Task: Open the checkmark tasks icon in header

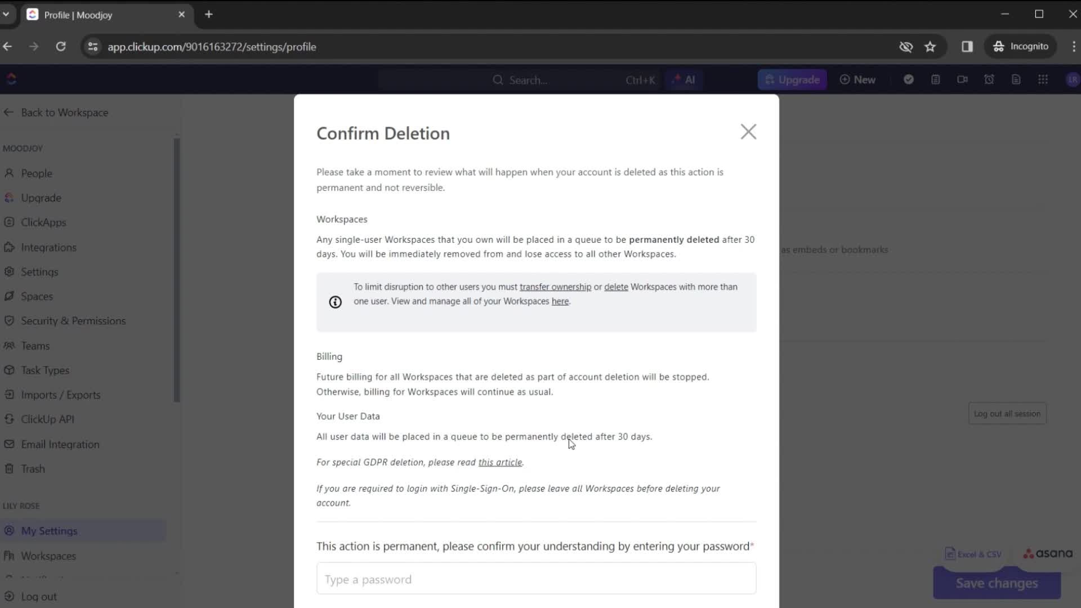Action: [x=908, y=80]
